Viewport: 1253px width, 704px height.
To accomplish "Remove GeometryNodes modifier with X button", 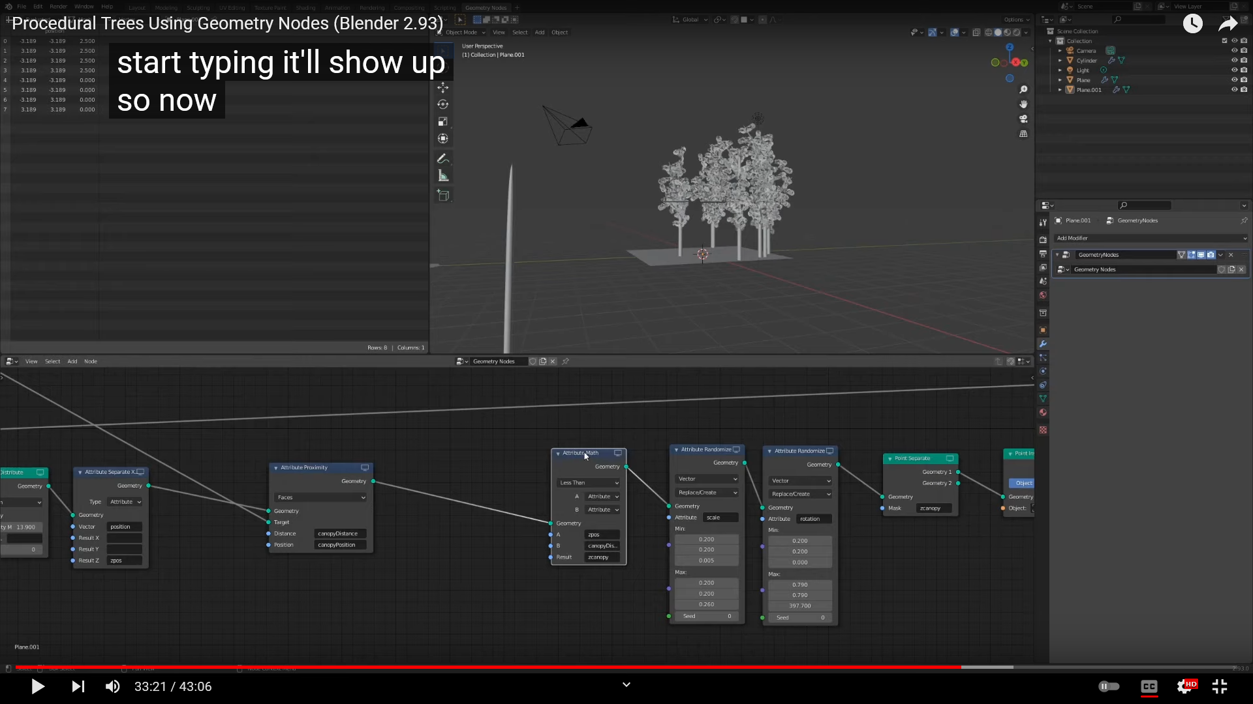I will point(1231,255).
